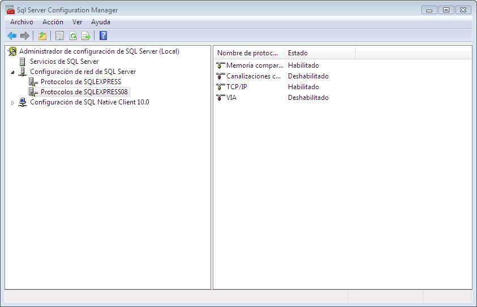Click the Properties toolbar icon
This screenshot has width=477, height=307.
pos(59,36)
